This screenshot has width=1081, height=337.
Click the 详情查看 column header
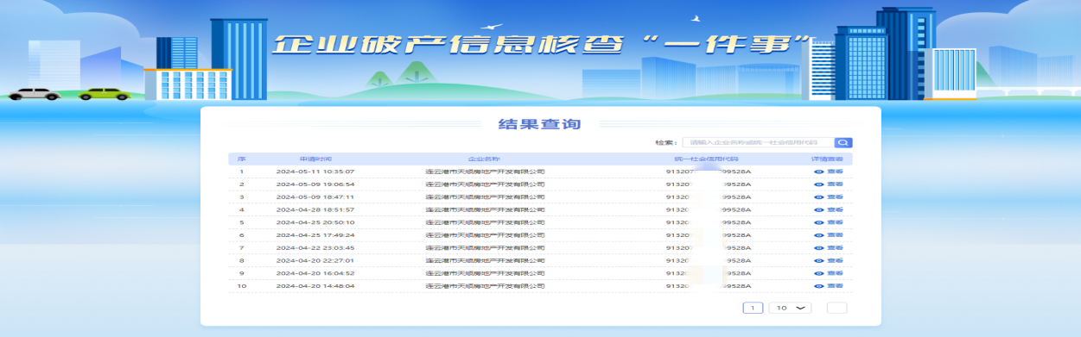click(x=826, y=159)
